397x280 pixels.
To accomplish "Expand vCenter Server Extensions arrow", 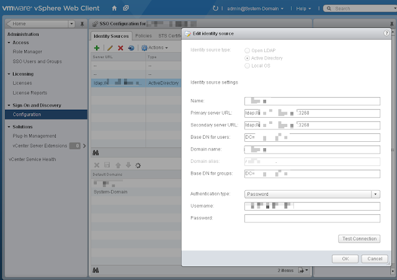I will pyautogui.click(x=84, y=146).
